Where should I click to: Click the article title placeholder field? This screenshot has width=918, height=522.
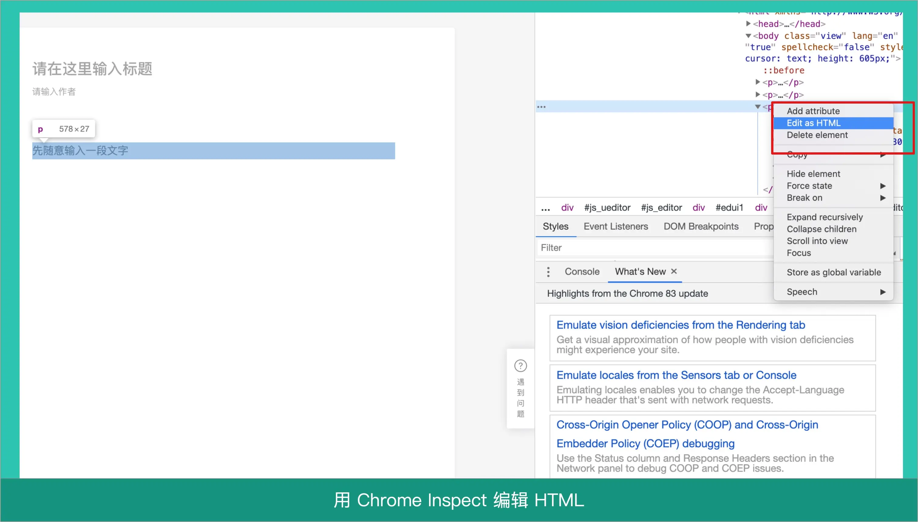tap(93, 69)
